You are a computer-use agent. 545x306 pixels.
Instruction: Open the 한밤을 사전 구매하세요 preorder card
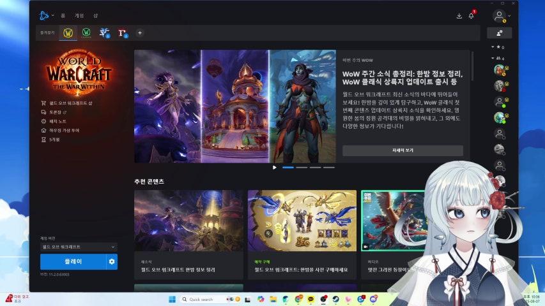(x=302, y=235)
